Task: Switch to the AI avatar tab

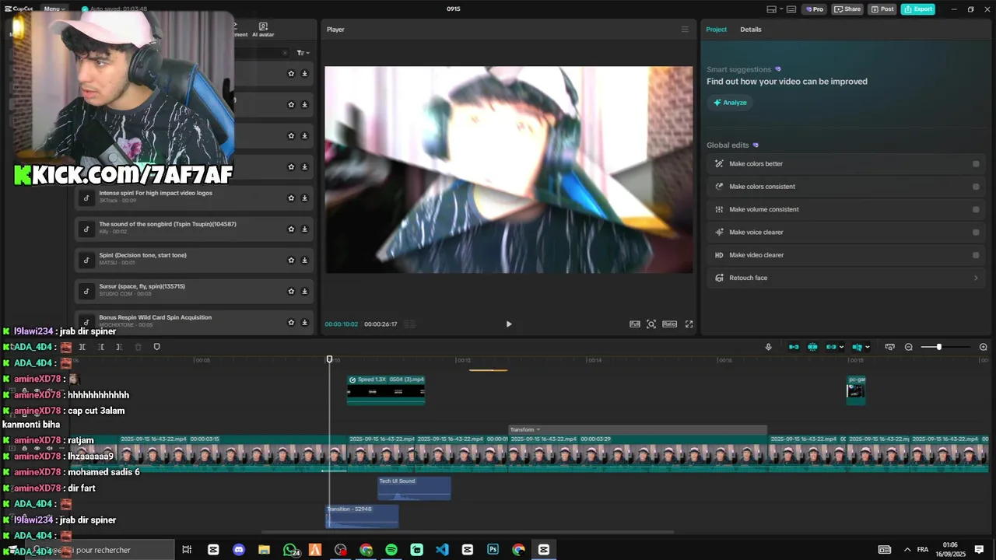Action: pyautogui.click(x=263, y=30)
